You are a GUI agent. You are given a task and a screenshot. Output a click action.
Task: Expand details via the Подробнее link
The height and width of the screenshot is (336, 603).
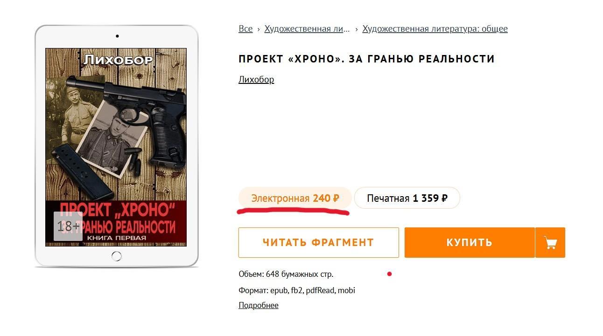point(259,305)
